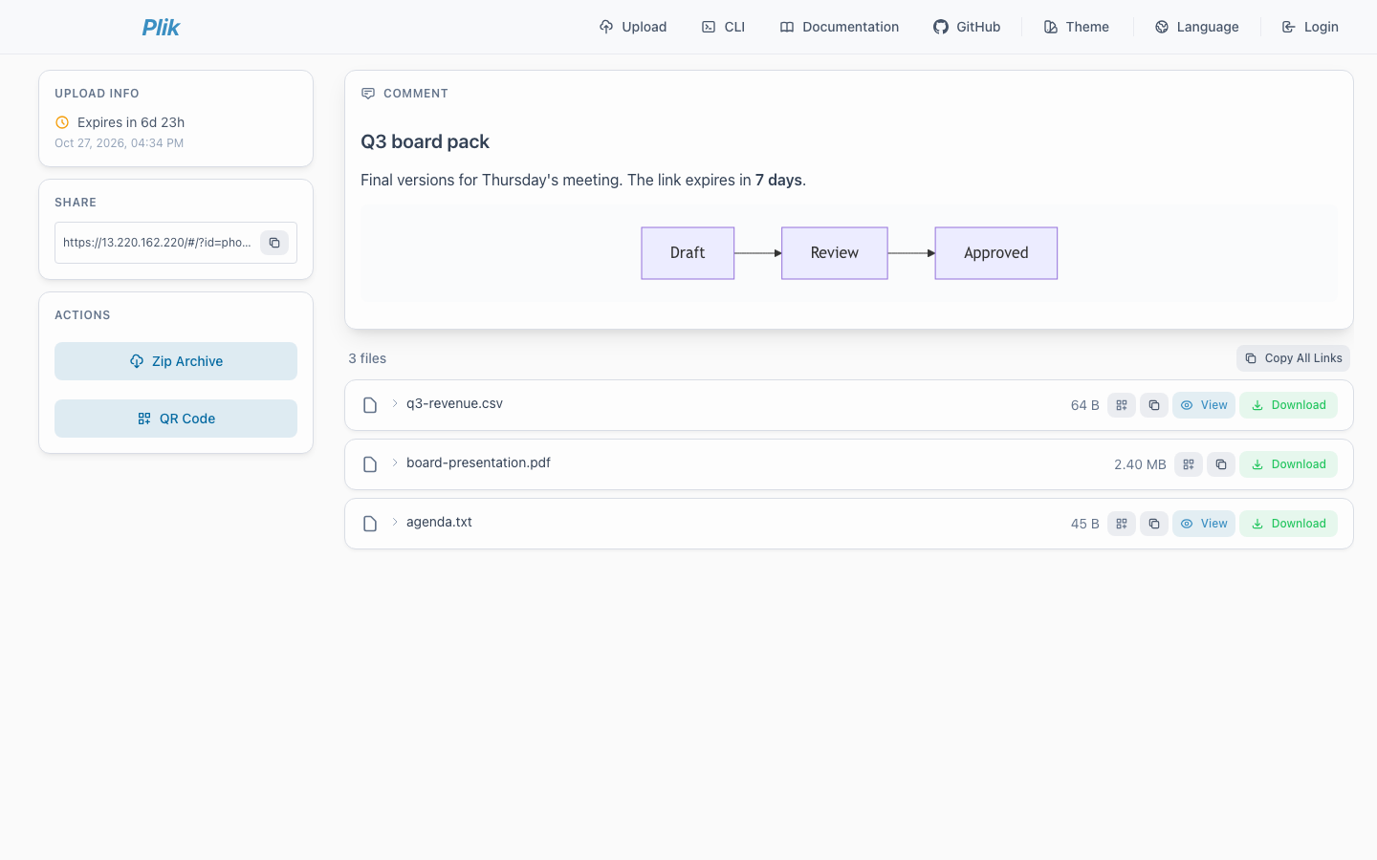Click the "Oct 27, 2026, 04:34 PM" date

coord(119,143)
